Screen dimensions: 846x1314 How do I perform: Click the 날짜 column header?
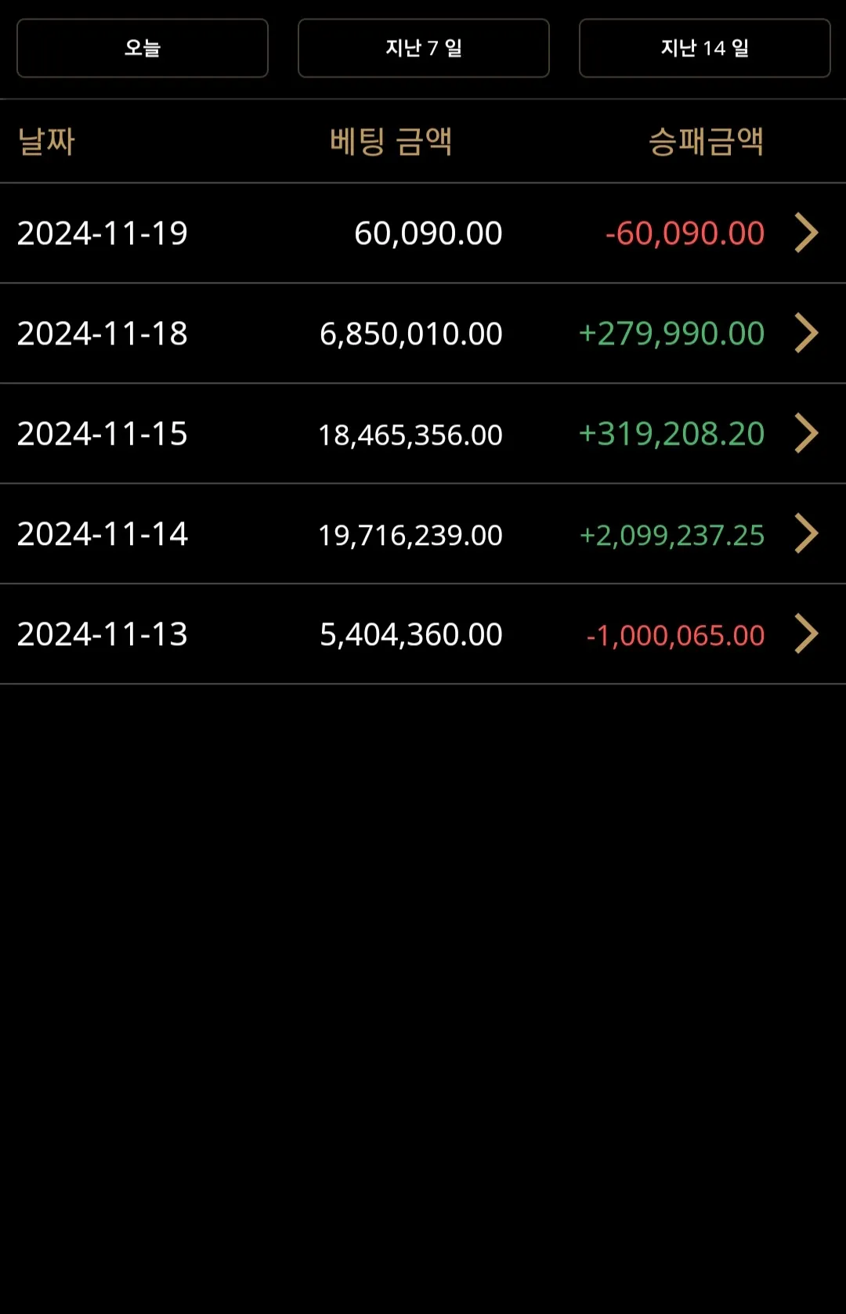[46, 142]
